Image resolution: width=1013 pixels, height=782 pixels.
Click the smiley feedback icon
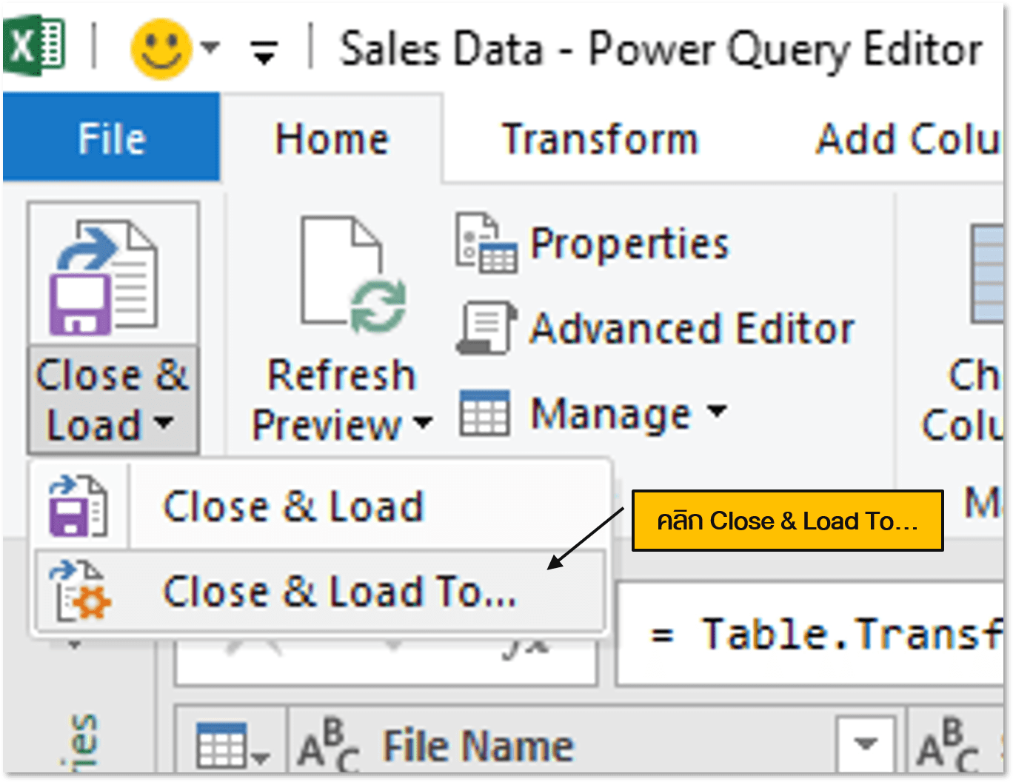coord(161,47)
